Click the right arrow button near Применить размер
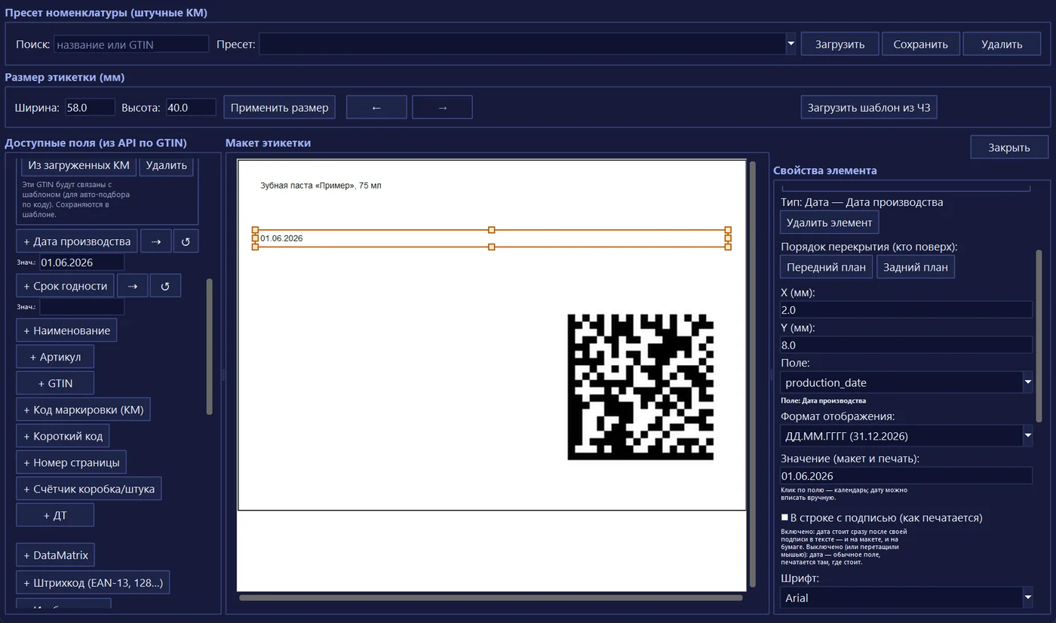The width and height of the screenshot is (1056, 623). coord(442,107)
